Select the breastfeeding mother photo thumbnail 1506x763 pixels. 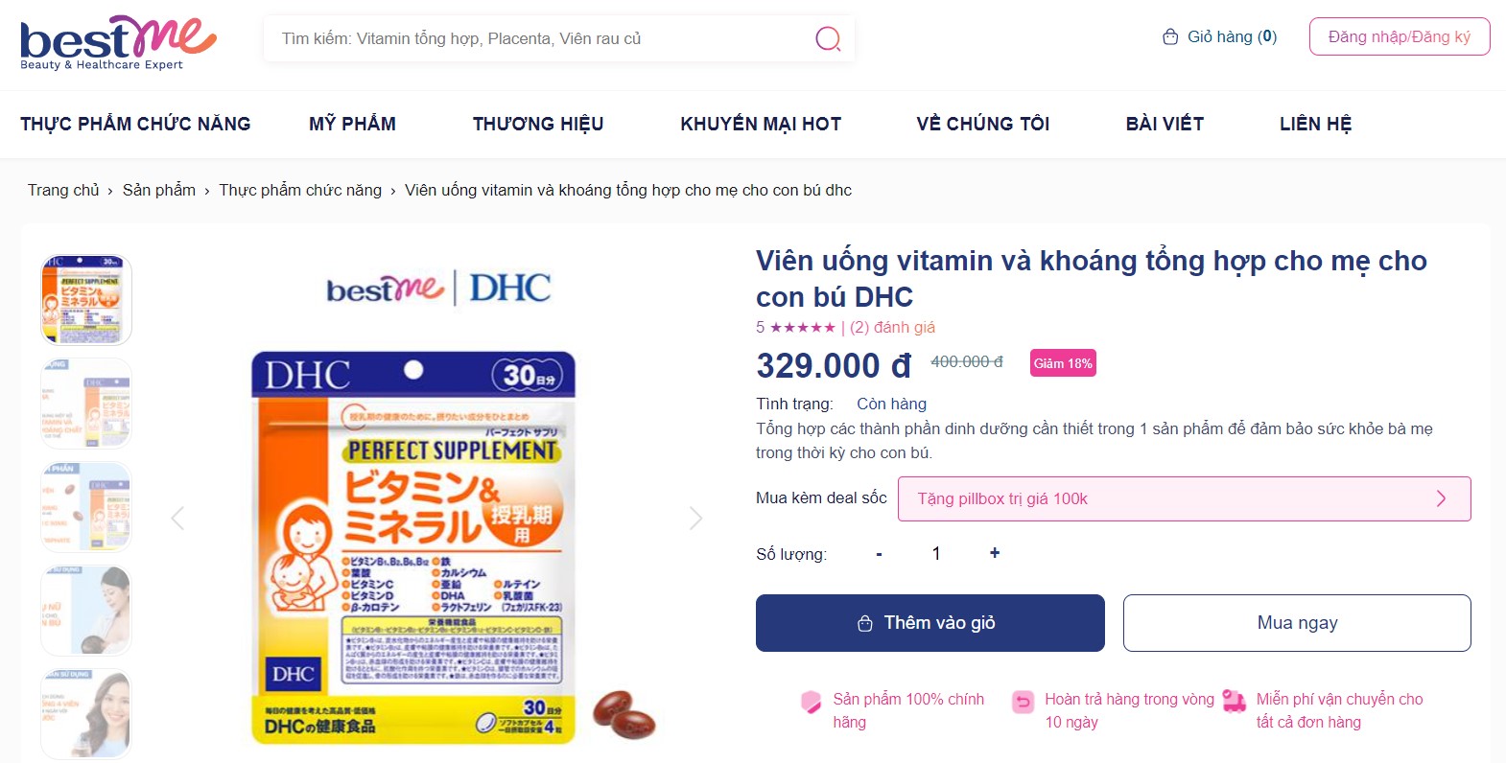pyautogui.click(x=85, y=610)
